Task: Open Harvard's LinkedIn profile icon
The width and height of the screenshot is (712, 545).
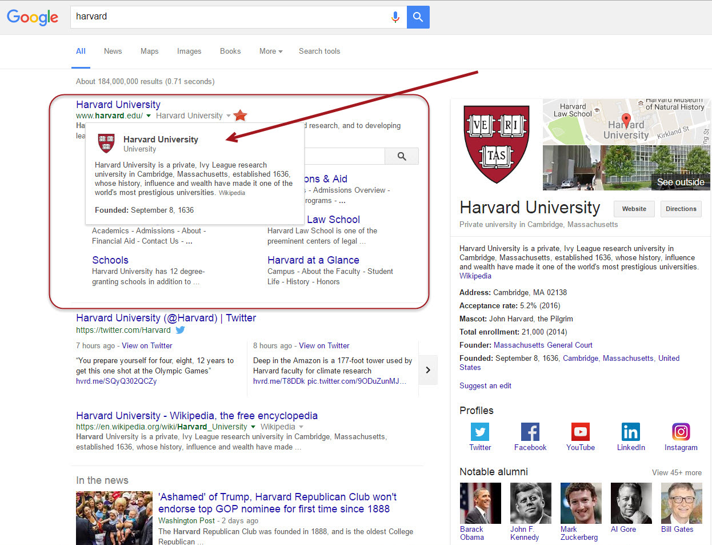Action: coord(630,432)
